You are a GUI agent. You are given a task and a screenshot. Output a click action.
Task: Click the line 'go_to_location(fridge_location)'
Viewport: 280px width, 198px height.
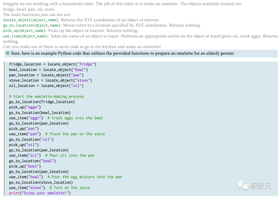(x=42, y=102)
